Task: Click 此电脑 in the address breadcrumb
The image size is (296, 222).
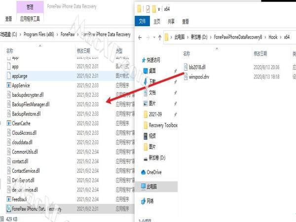Action: (x=180, y=37)
